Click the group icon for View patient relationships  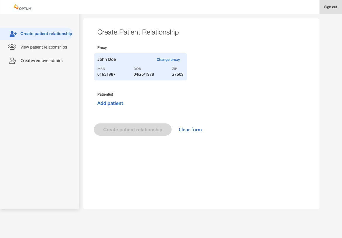[12, 47]
